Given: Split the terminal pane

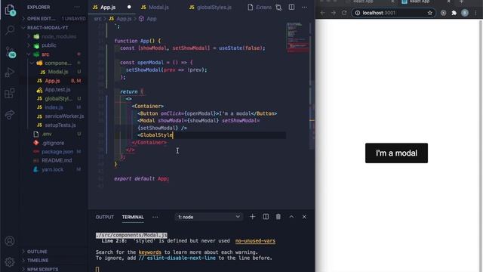Looking at the screenshot, I should (x=266, y=217).
